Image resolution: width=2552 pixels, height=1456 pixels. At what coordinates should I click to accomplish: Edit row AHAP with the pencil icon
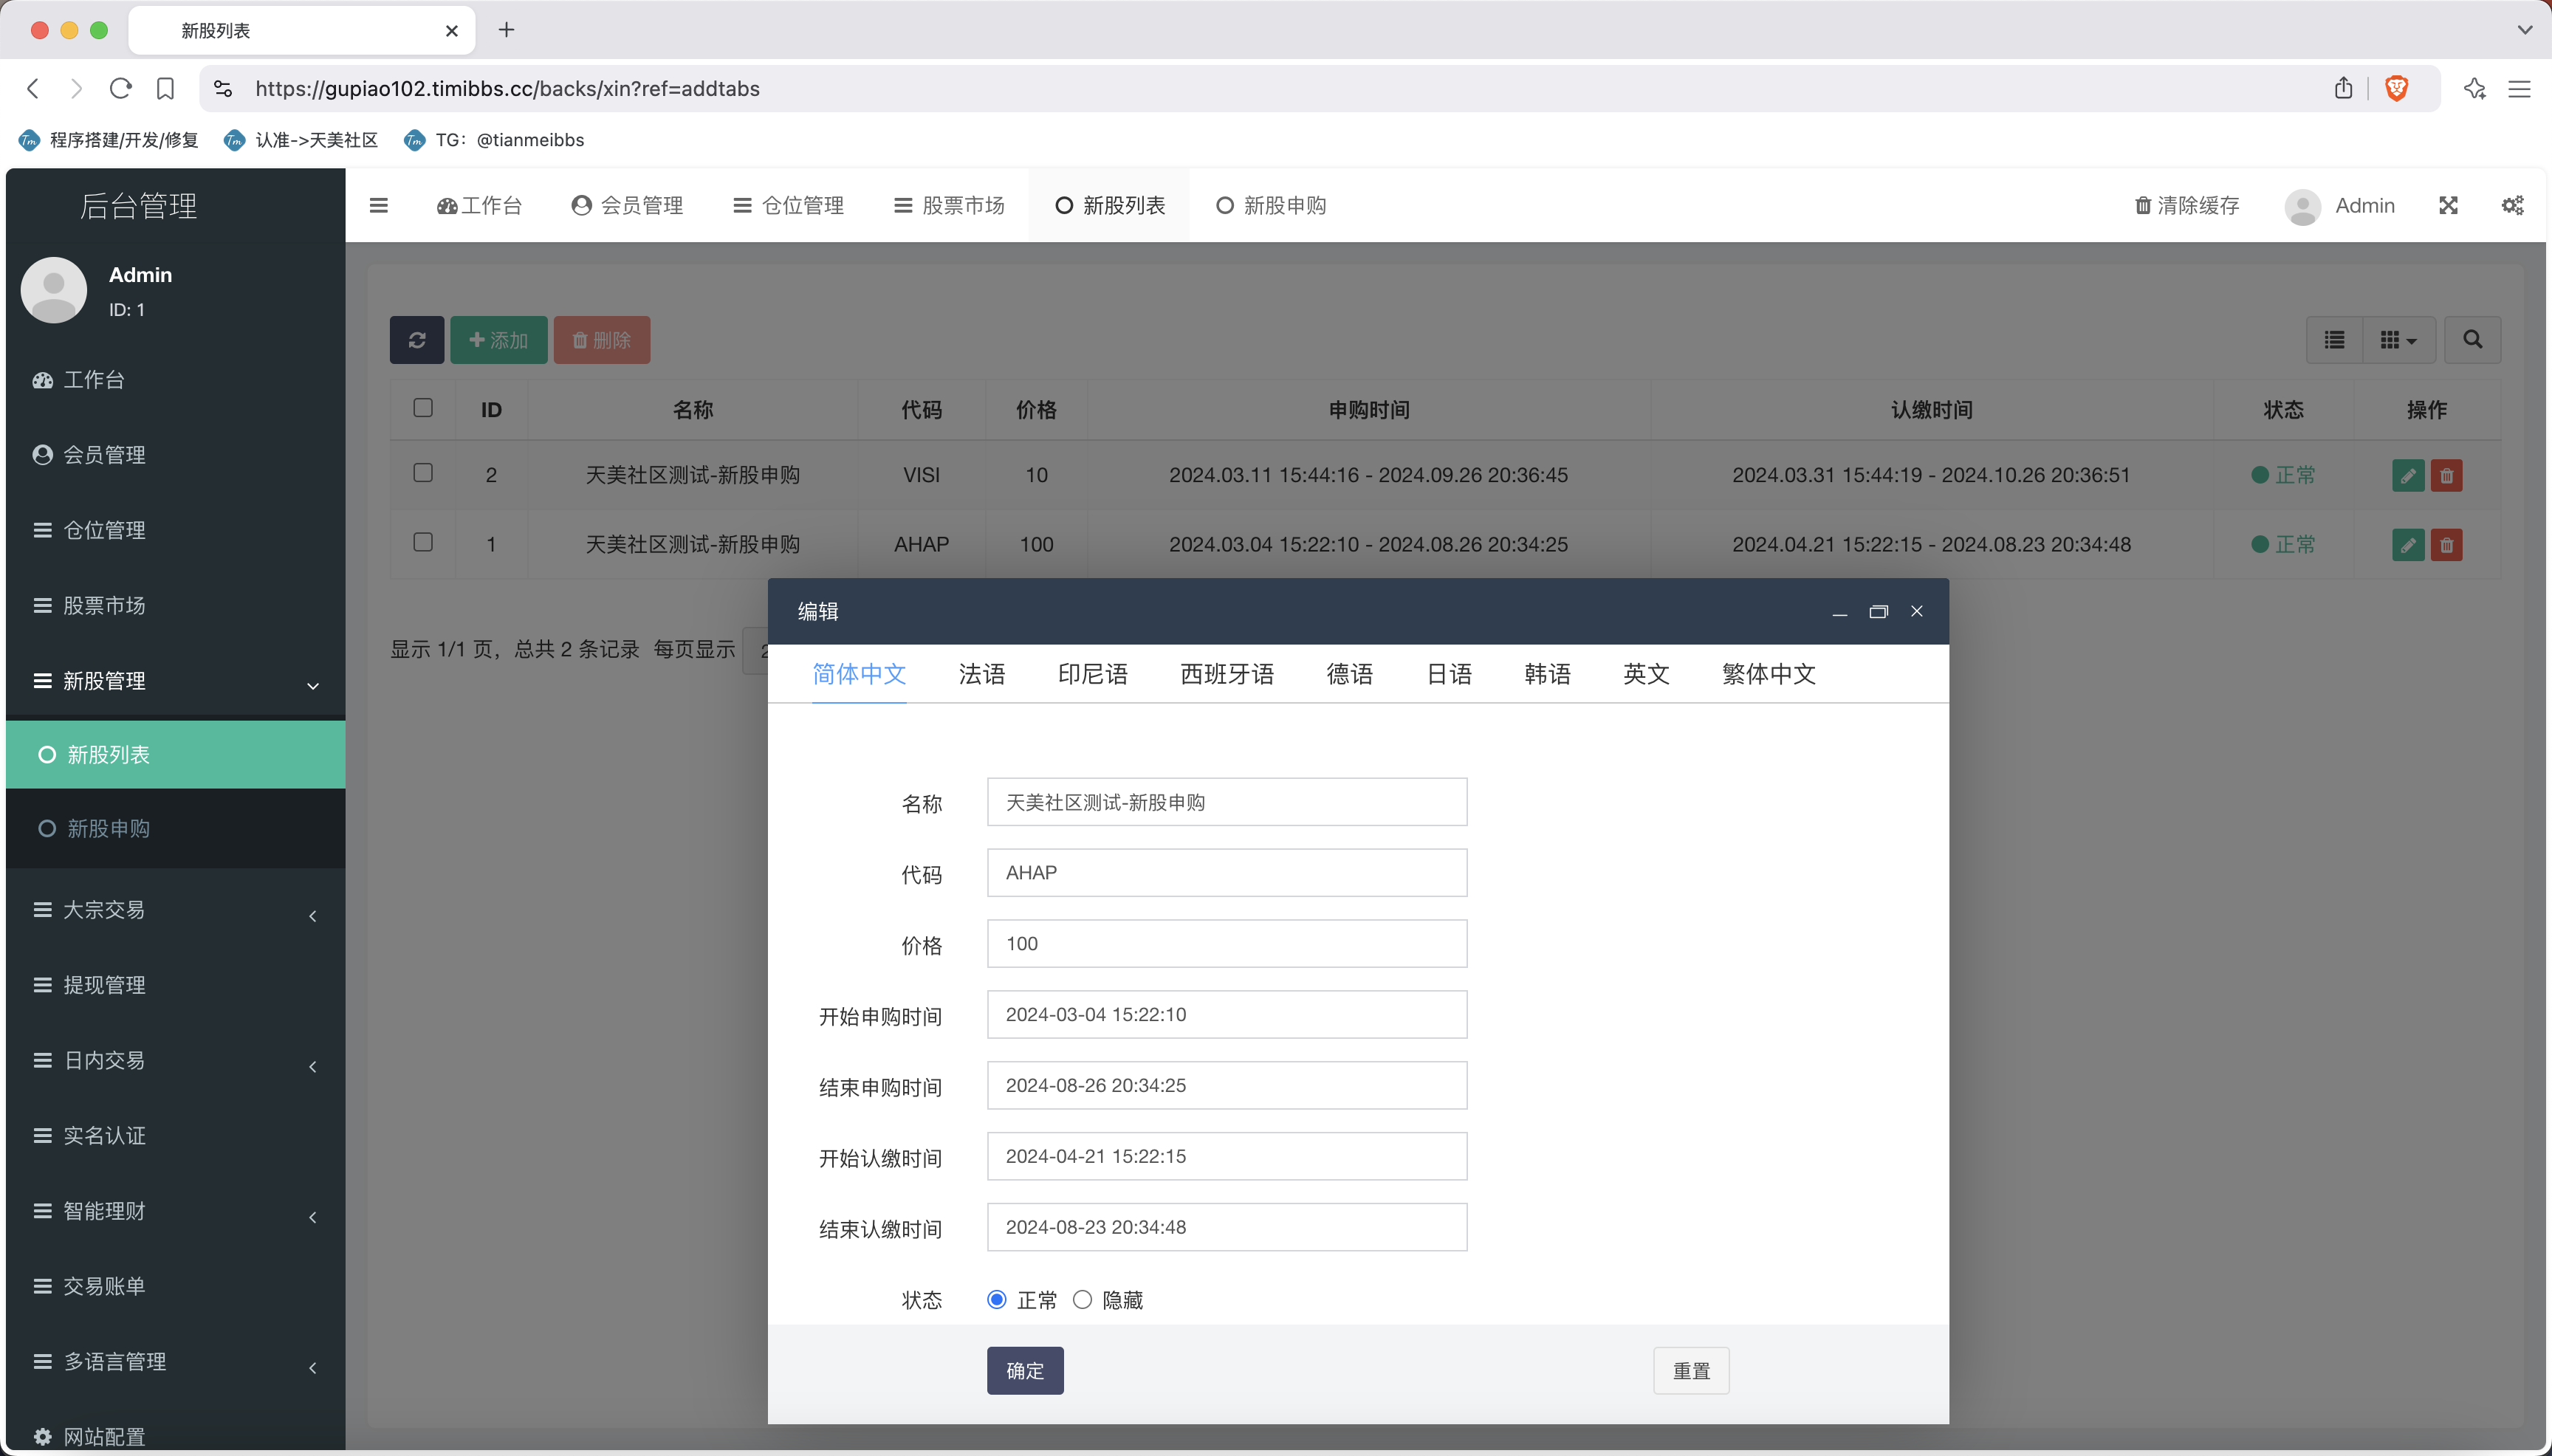[x=2408, y=545]
